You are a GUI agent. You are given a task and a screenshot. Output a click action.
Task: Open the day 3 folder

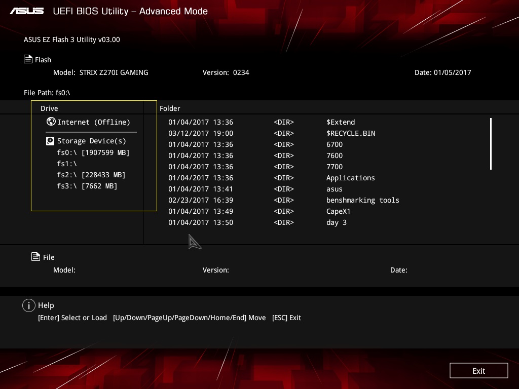tap(337, 223)
